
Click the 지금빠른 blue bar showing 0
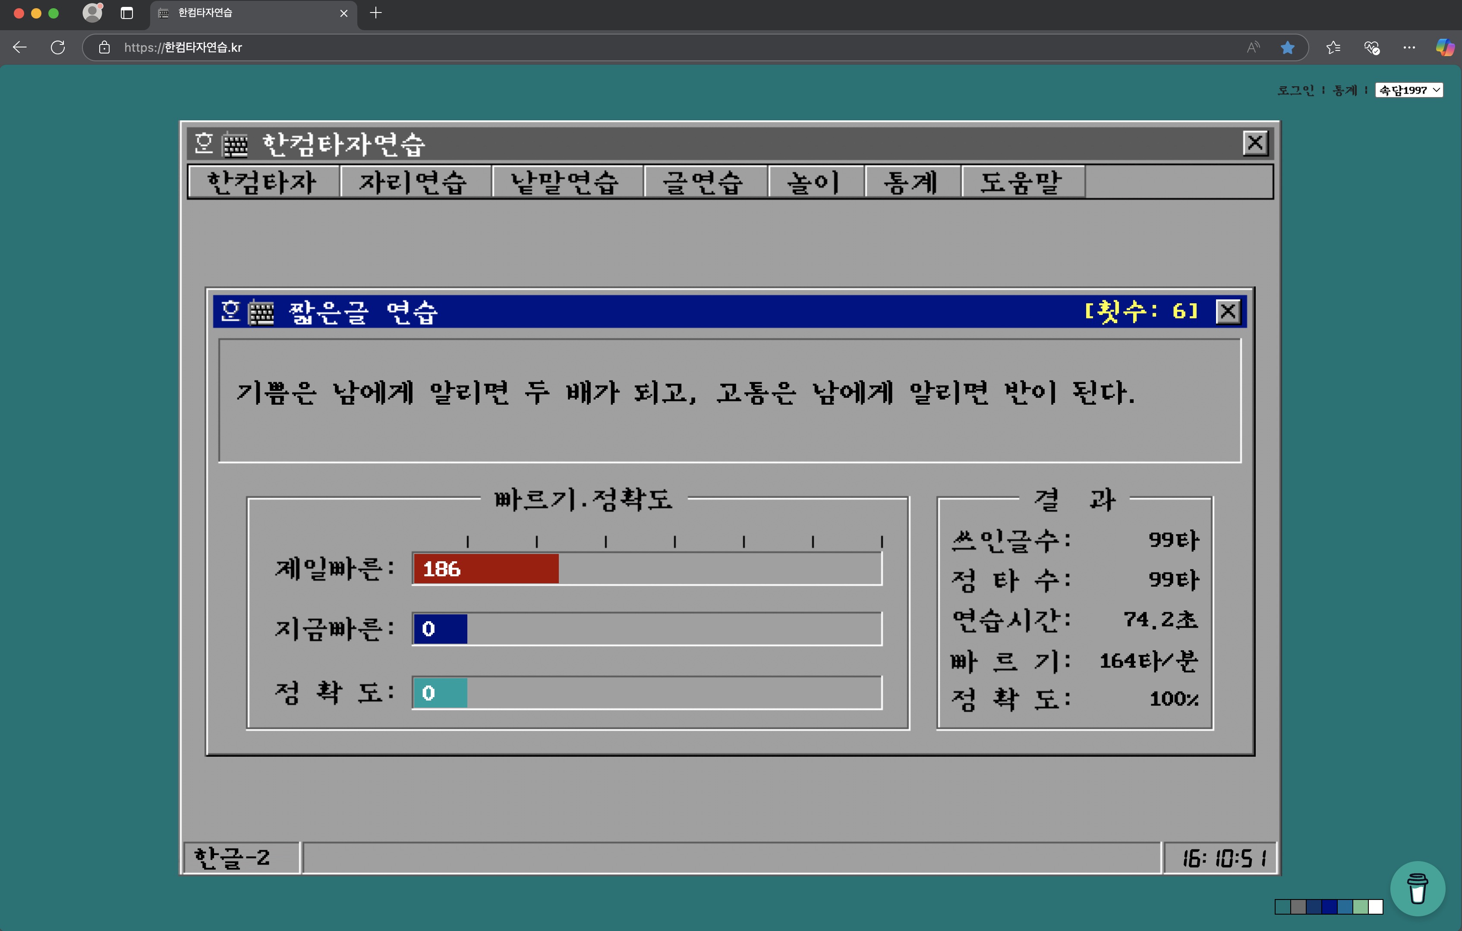click(x=440, y=629)
